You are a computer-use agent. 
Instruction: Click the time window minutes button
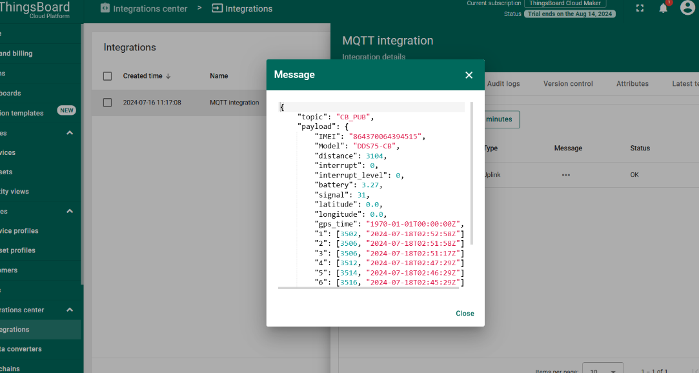(502, 119)
